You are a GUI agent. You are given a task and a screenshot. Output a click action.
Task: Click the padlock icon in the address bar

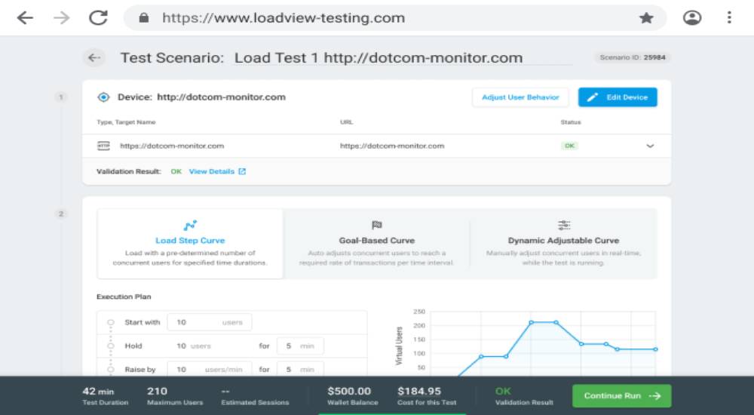tap(143, 18)
